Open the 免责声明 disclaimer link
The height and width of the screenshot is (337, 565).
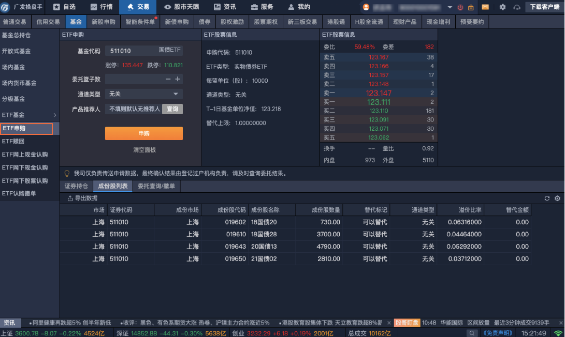pyautogui.click(x=498, y=333)
